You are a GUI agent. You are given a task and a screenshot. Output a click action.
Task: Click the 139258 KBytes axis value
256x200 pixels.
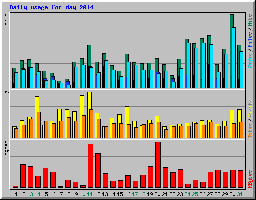(7, 150)
